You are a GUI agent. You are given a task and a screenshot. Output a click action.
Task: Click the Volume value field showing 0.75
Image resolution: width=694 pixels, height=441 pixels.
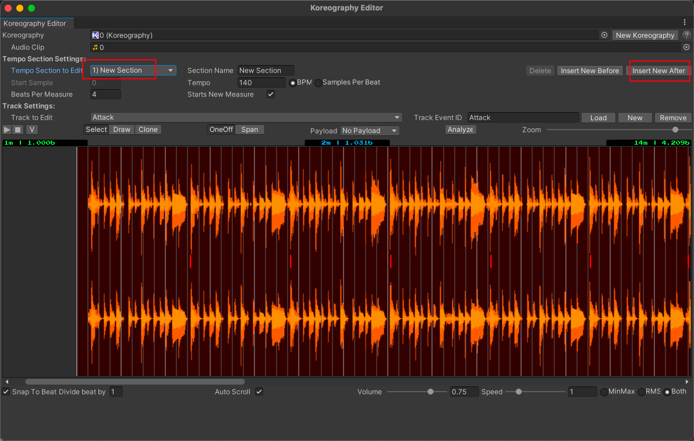coord(464,392)
